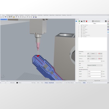Click the Preview animation button

83,81
